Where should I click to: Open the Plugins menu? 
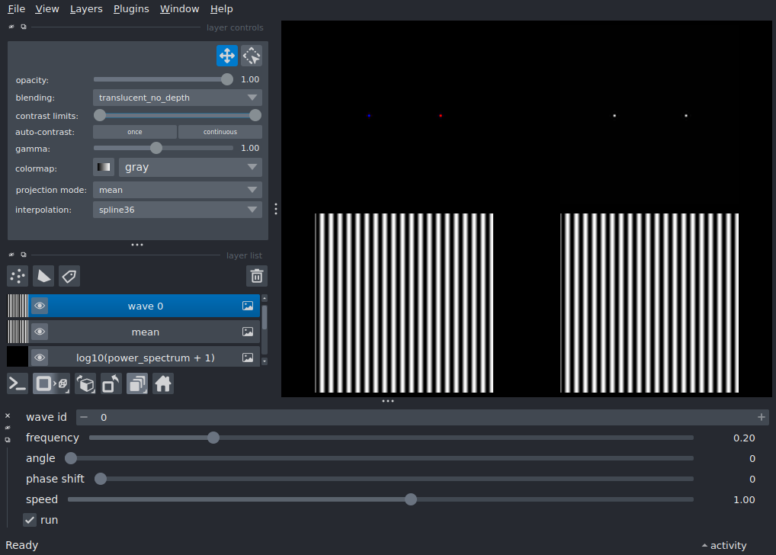tap(131, 9)
